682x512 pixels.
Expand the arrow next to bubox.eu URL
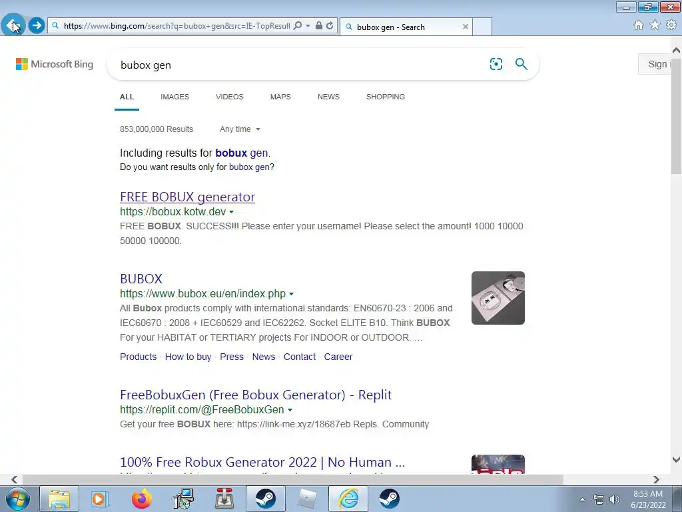(x=292, y=294)
